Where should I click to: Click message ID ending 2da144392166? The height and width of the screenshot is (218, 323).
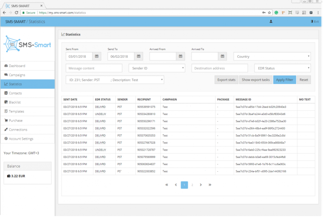(261, 171)
